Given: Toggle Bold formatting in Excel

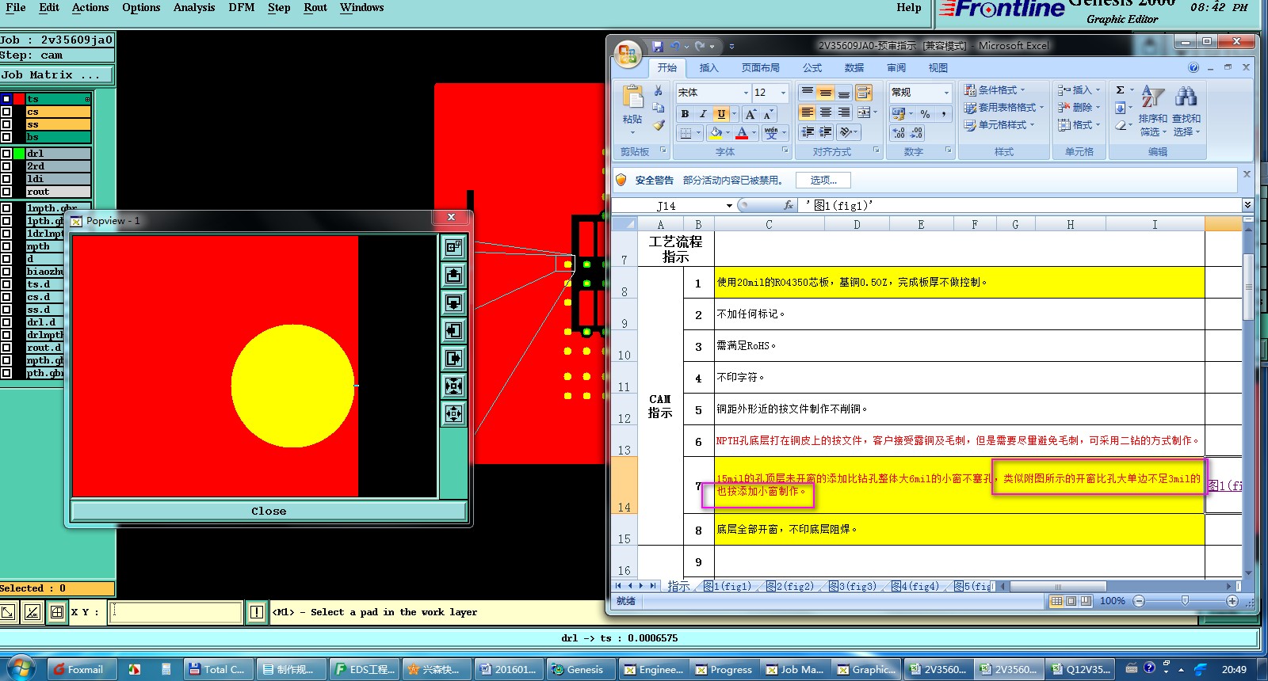Looking at the screenshot, I should click(685, 114).
